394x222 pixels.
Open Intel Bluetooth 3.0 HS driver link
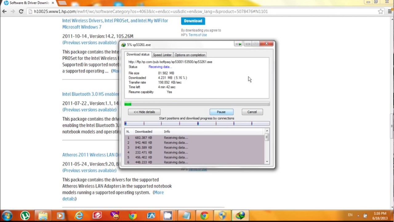(90, 94)
